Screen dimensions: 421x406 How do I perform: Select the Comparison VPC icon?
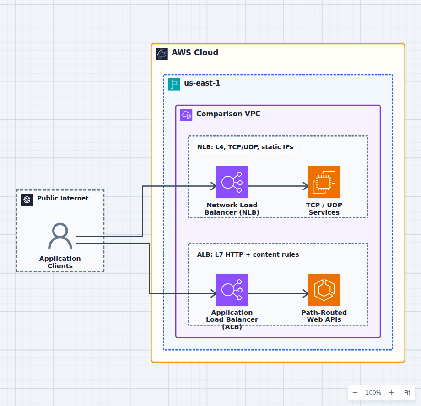tap(186, 115)
